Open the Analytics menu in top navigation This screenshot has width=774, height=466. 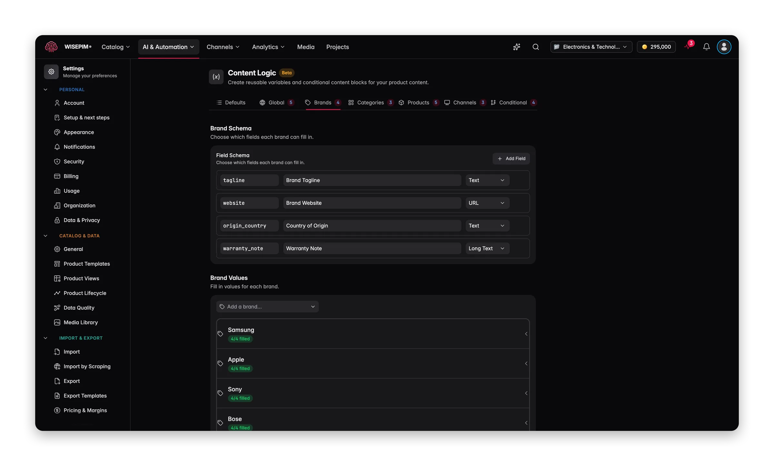pos(268,47)
